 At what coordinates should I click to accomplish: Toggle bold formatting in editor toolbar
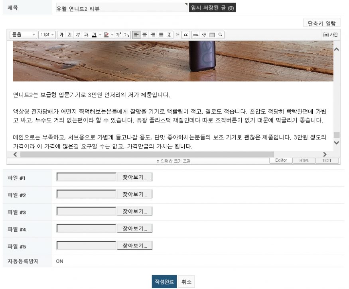tap(61, 35)
